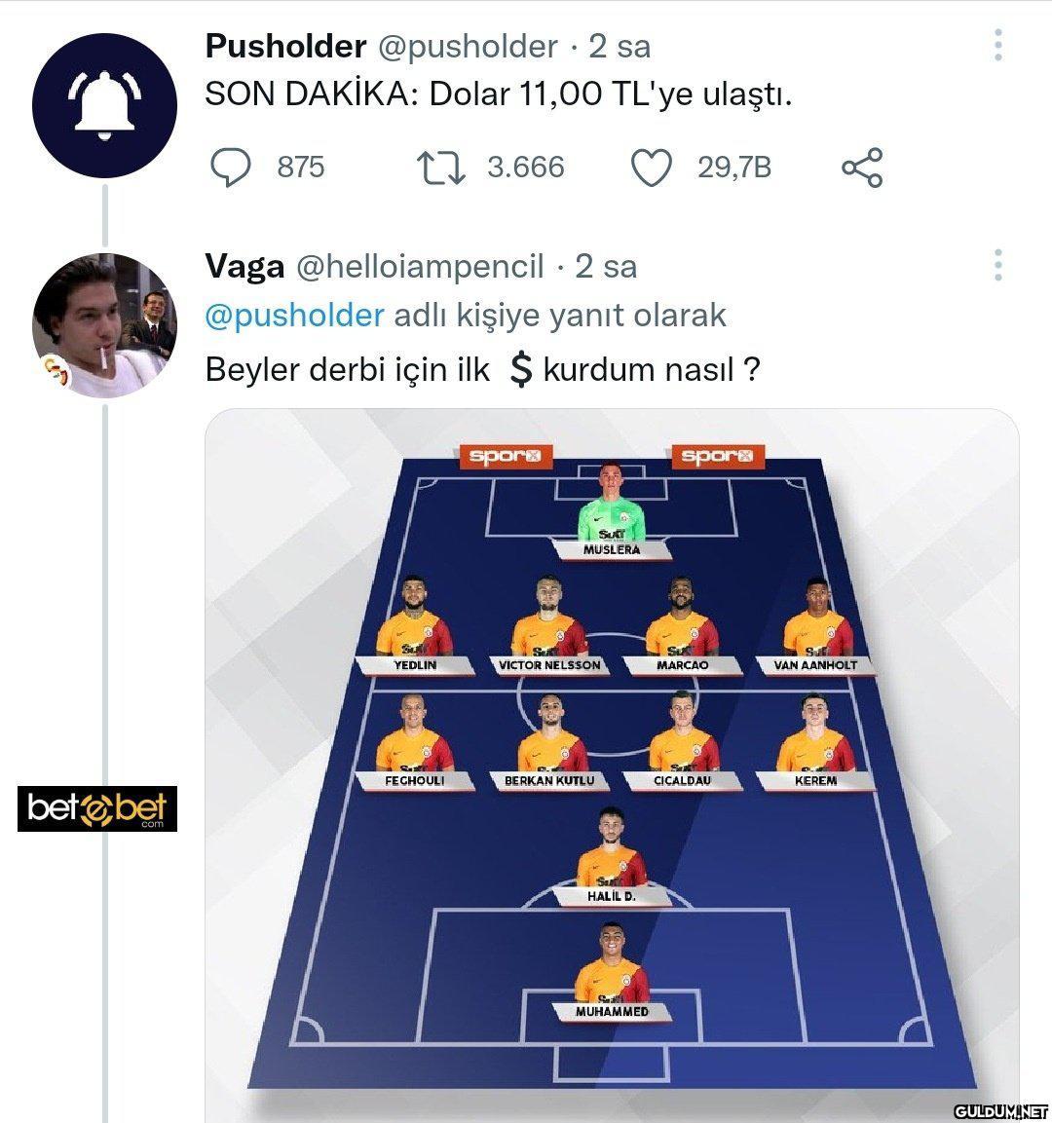The image size is (1052, 1123).
Task: Click the @helloiampencil handle
Action: tap(420, 267)
